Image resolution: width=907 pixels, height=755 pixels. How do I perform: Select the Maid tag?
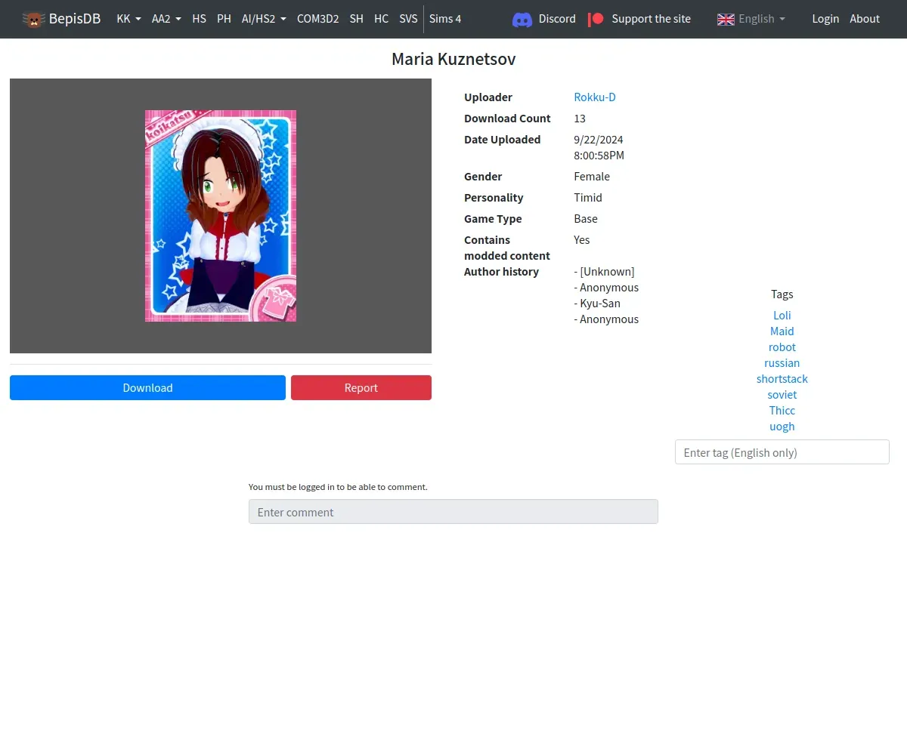click(x=782, y=331)
